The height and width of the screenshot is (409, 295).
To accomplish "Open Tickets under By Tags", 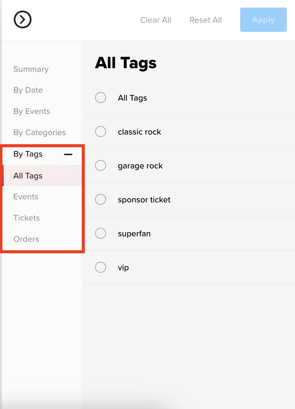I will pyautogui.click(x=27, y=218).
